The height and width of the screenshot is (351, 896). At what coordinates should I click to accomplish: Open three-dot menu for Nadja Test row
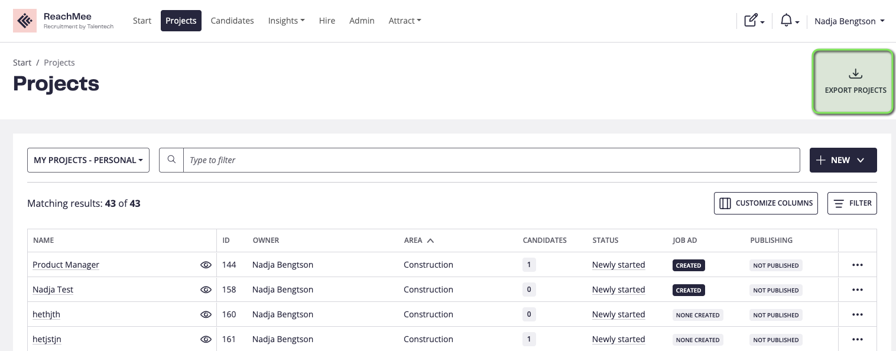857,290
